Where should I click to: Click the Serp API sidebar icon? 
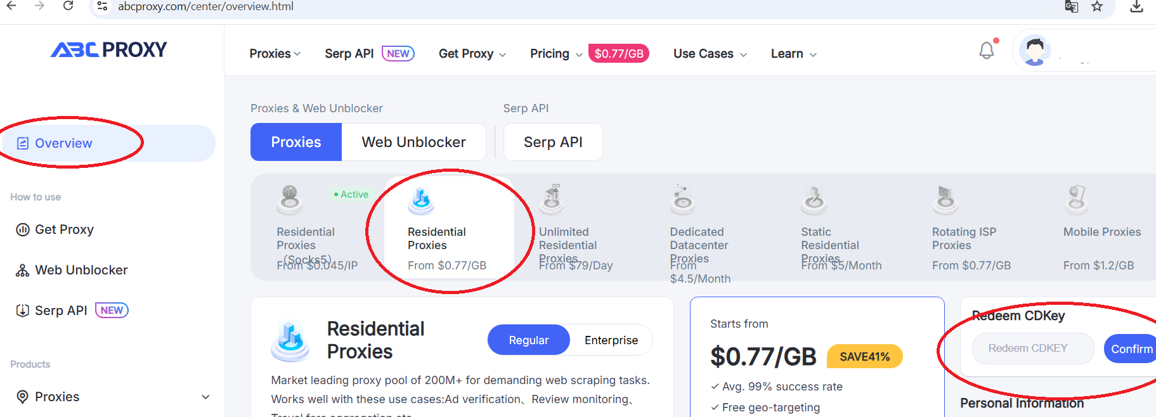(23, 311)
